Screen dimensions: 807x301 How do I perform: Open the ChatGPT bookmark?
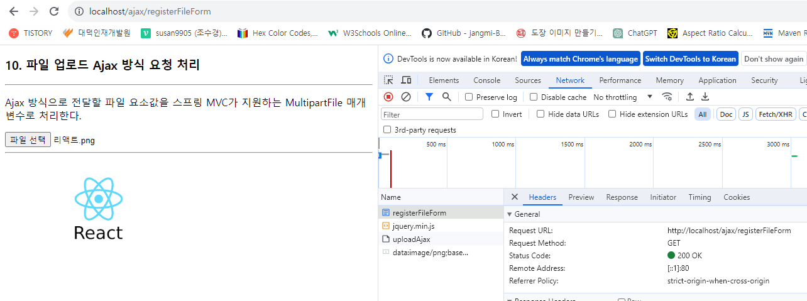(x=635, y=33)
